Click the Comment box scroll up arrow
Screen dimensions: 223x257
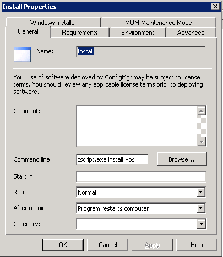202,111
